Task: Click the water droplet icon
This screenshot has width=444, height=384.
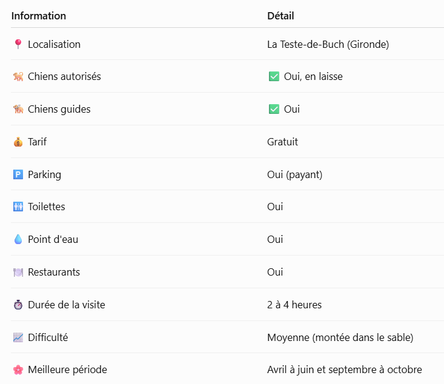Action: click(x=18, y=239)
